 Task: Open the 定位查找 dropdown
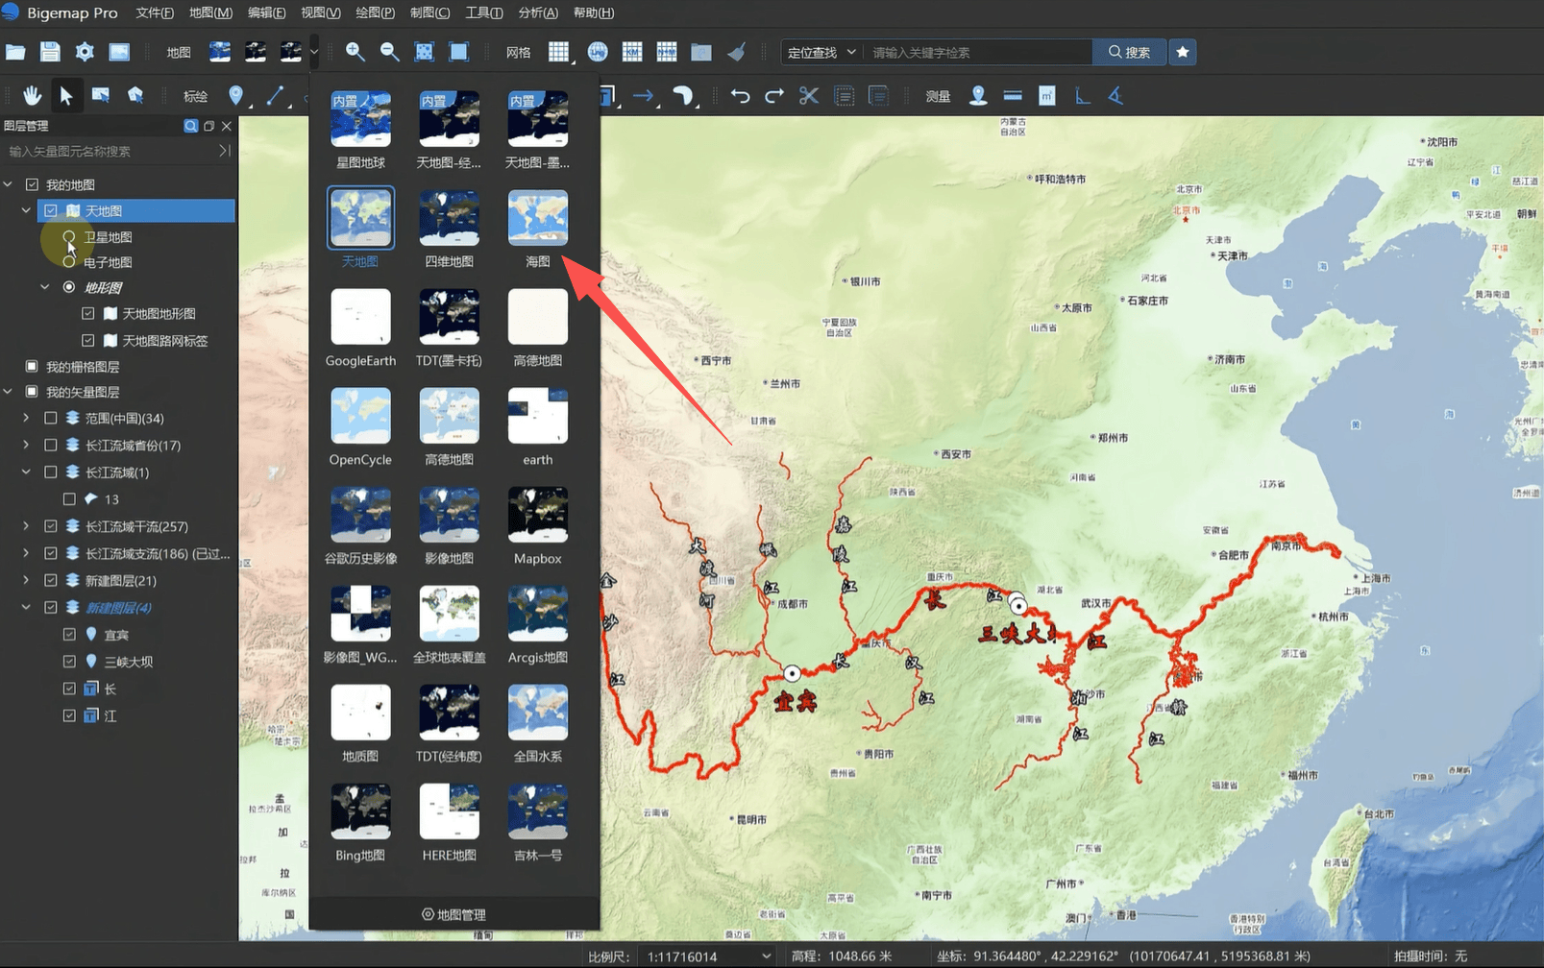[x=821, y=52]
